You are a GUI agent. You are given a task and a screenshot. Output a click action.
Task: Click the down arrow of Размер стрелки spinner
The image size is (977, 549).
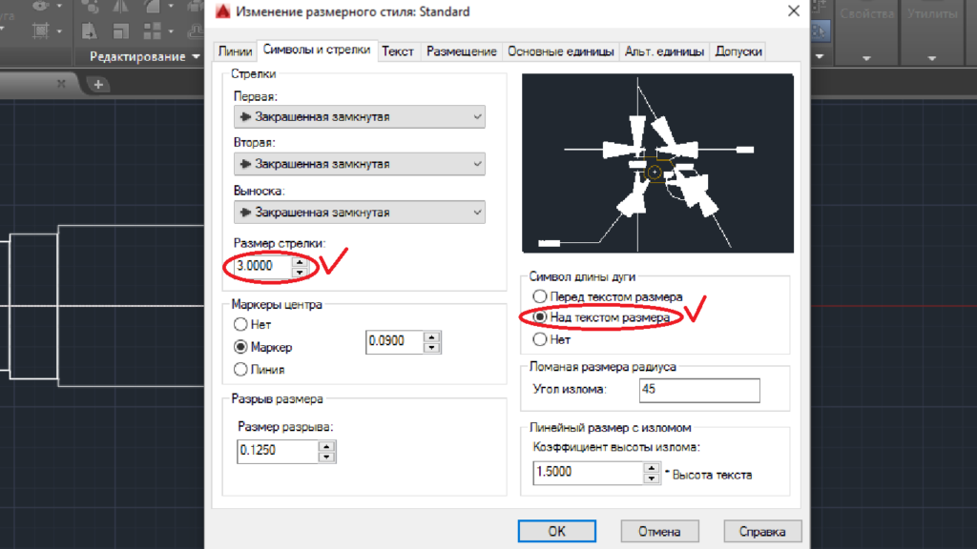coord(300,273)
